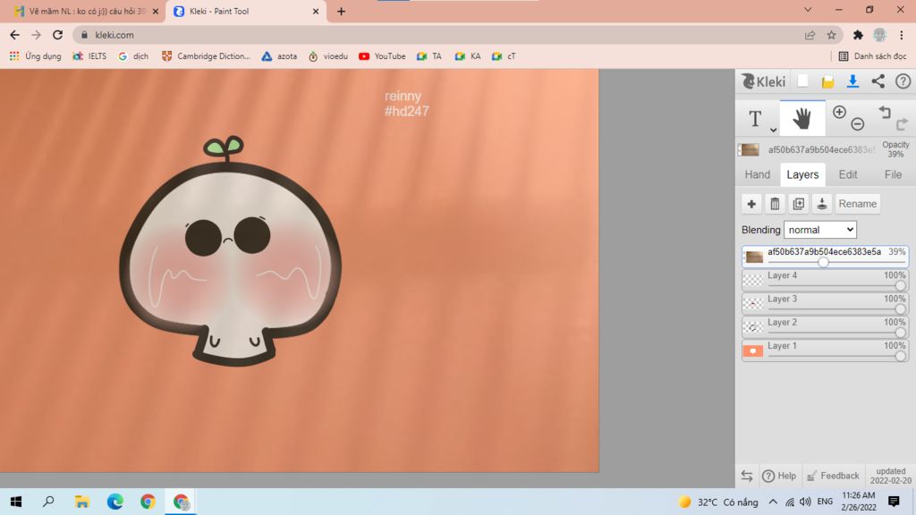
Task: Click the Layer 3 thumbnail
Action: [x=753, y=304]
